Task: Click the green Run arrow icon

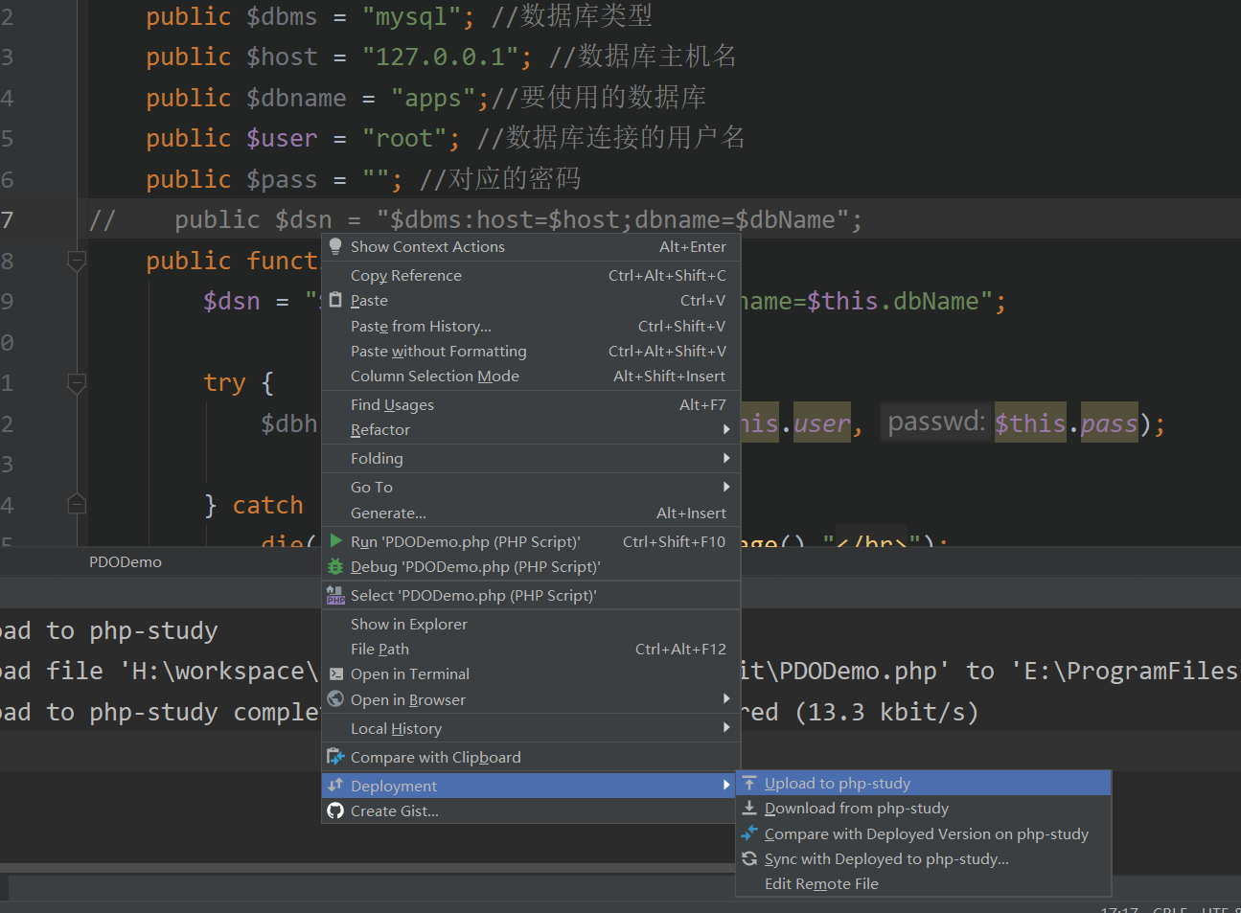Action: tap(335, 541)
